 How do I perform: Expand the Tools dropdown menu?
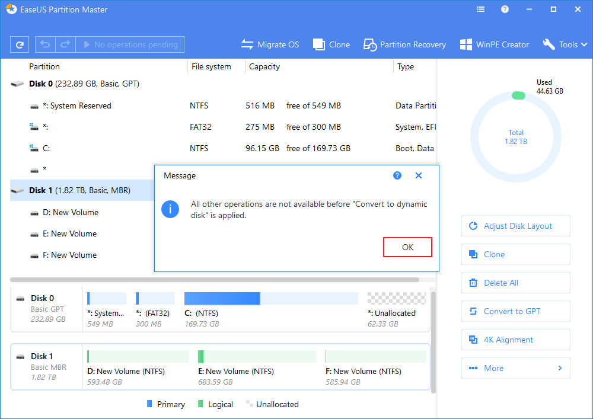(565, 44)
